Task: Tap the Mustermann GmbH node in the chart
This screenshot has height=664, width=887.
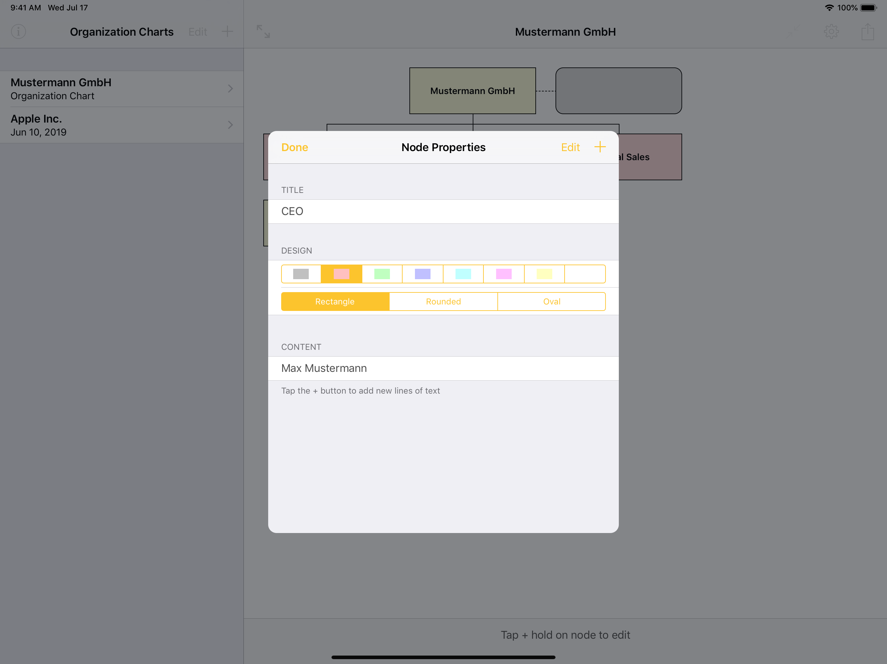Action: coord(473,91)
